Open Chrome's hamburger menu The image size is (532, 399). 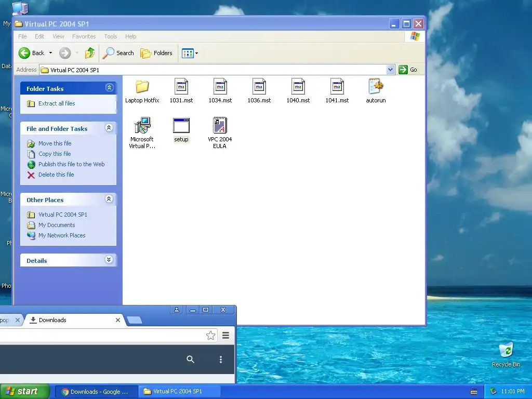pyautogui.click(x=225, y=336)
